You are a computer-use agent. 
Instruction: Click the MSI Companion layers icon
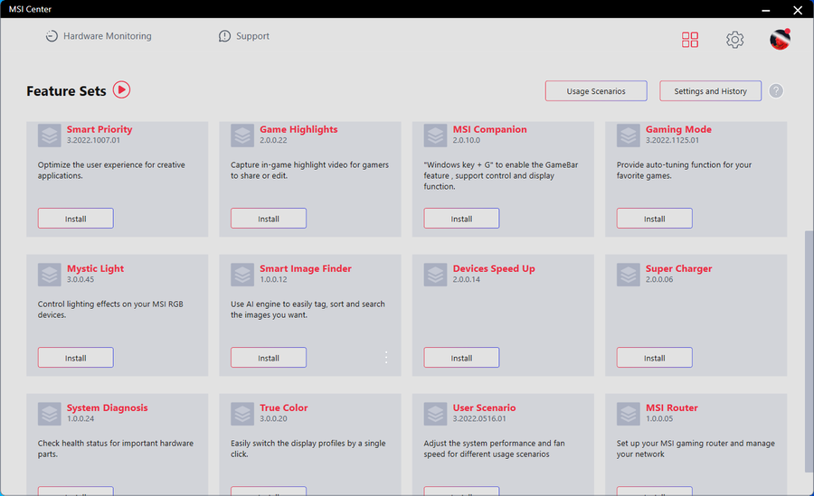[435, 136]
